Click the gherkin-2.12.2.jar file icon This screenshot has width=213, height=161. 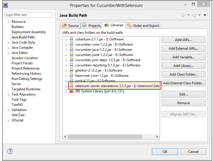pyautogui.click(x=72, y=70)
